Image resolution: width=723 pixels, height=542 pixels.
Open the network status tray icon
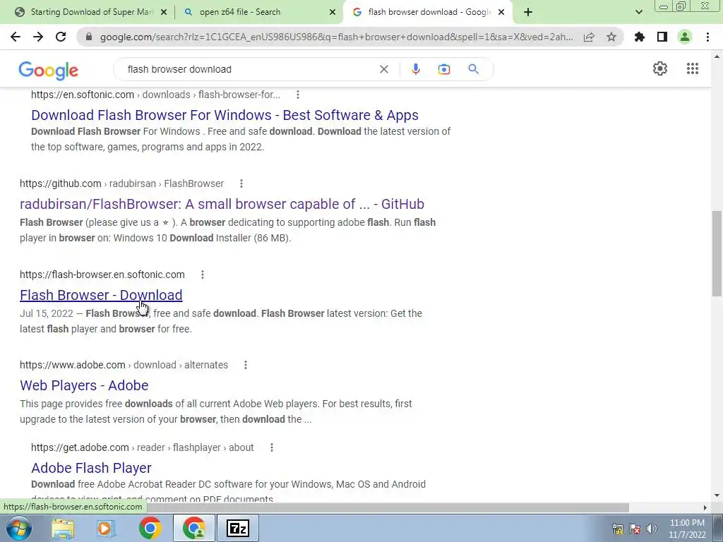pyautogui.click(x=617, y=529)
